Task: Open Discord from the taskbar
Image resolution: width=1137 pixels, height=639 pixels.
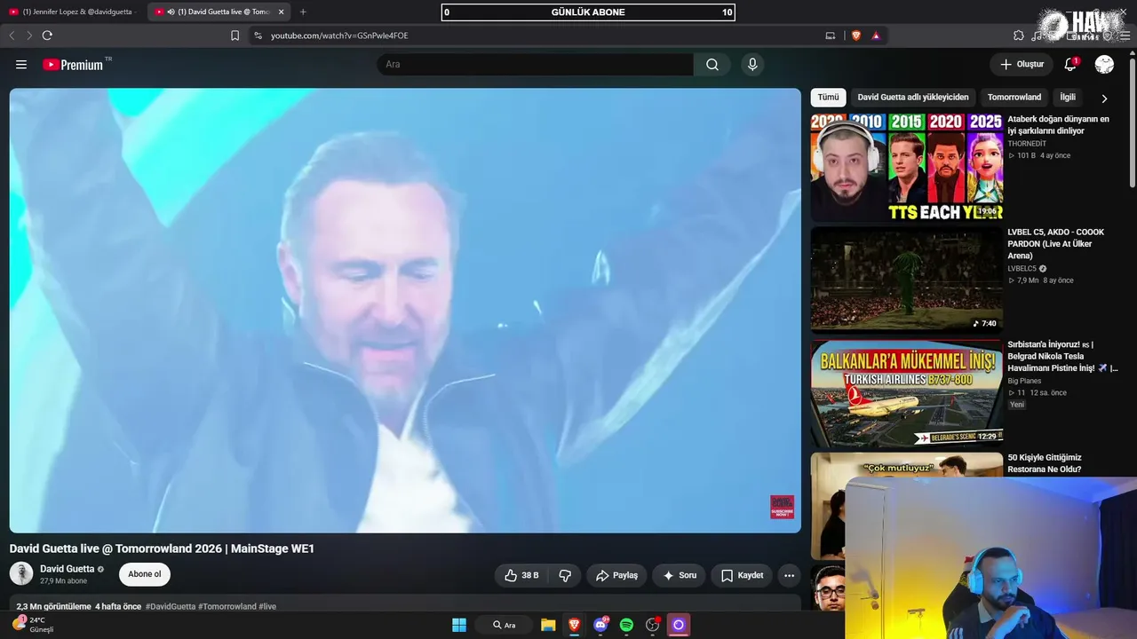Action: point(601,625)
